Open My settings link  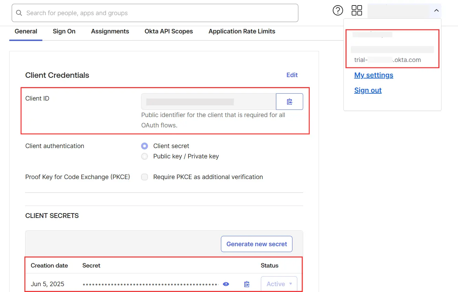pos(374,75)
